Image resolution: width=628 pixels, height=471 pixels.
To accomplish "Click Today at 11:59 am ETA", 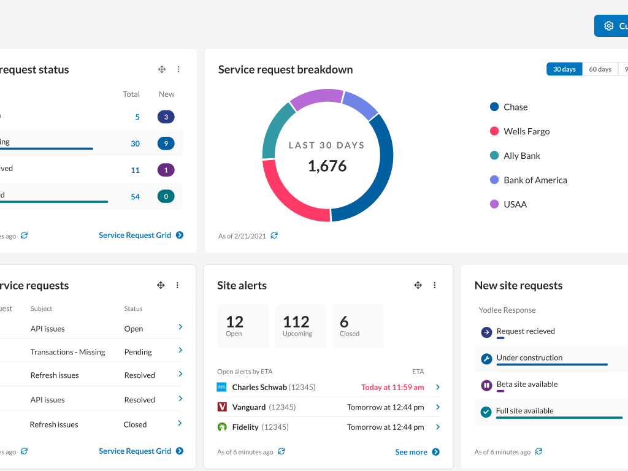I will 392,388.
